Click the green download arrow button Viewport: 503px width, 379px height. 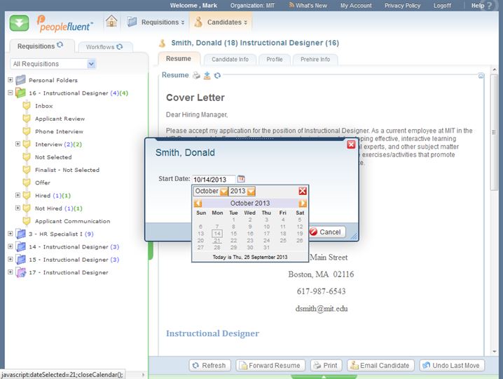tap(20, 22)
